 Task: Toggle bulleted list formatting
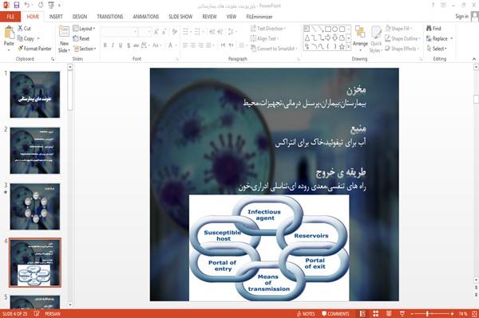[x=186, y=31]
